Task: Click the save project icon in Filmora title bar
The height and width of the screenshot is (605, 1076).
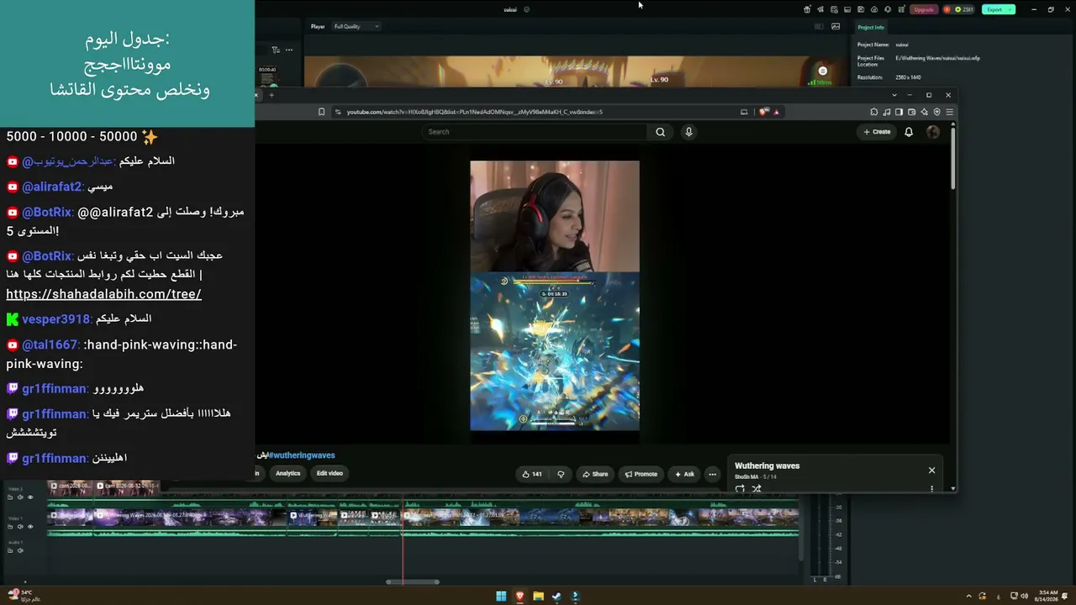Action: pos(860,9)
